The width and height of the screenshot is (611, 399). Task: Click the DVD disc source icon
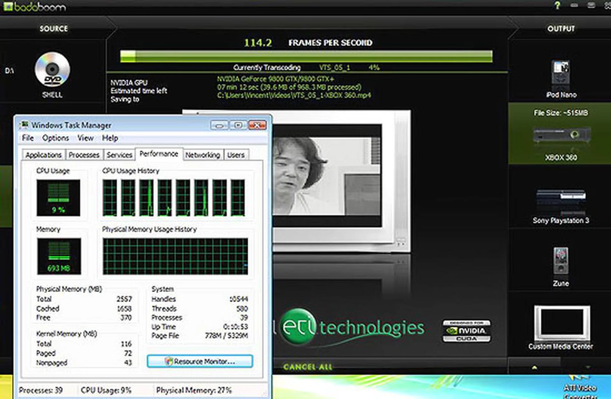[52, 70]
